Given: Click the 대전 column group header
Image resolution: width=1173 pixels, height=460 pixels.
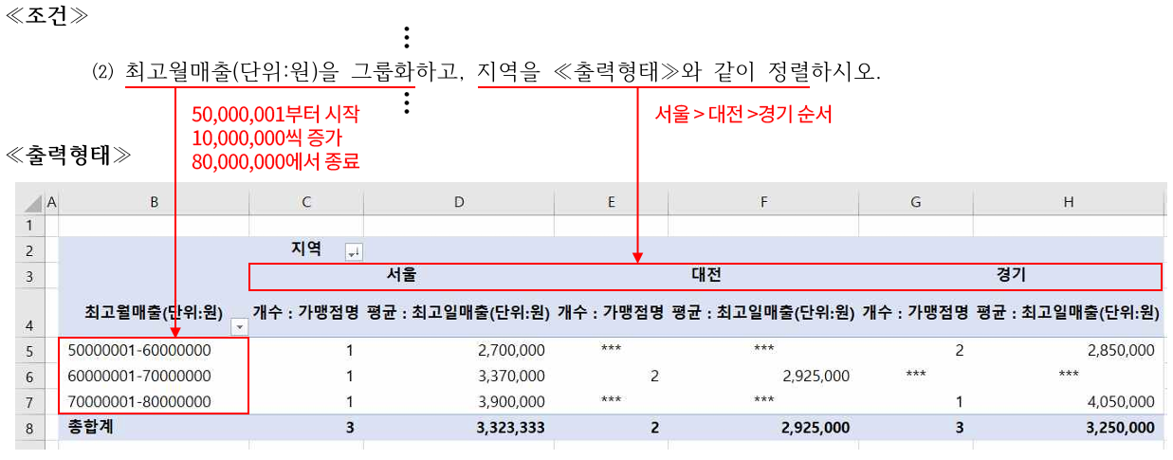Looking at the screenshot, I should pyautogui.click(x=706, y=275).
